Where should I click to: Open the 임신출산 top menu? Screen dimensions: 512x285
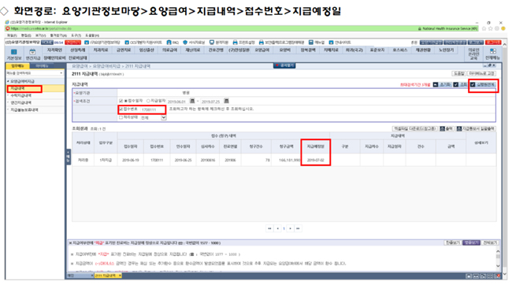[147, 50]
